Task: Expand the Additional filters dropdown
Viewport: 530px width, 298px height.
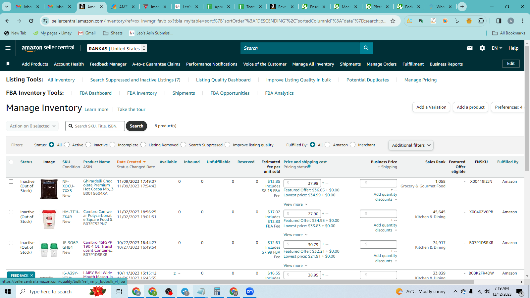Action: pos(411,145)
